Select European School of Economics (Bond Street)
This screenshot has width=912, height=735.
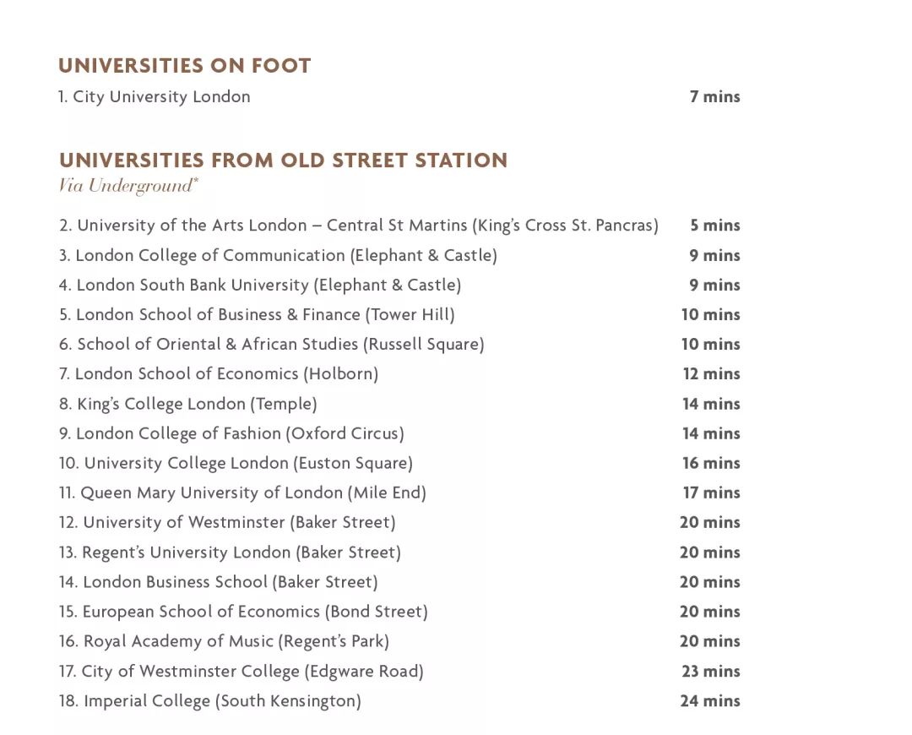click(x=243, y=612)
